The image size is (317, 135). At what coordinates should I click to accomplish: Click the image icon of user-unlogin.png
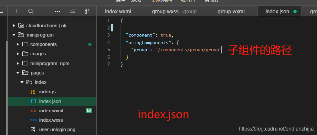point(33,129)
